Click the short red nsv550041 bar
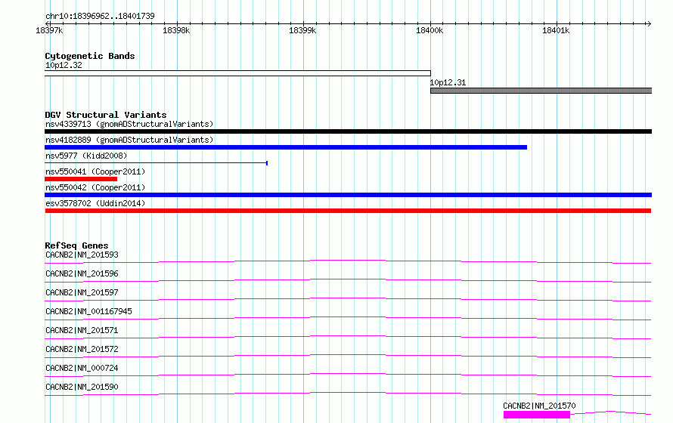673x423 pixels. coord(81,179)
